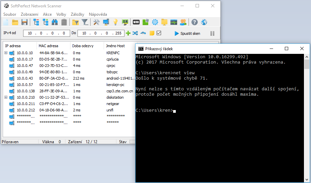The width and height of the screenshot is (311, 183).
Task: Add IP range with green plus icon
Action: coord(128,33)
